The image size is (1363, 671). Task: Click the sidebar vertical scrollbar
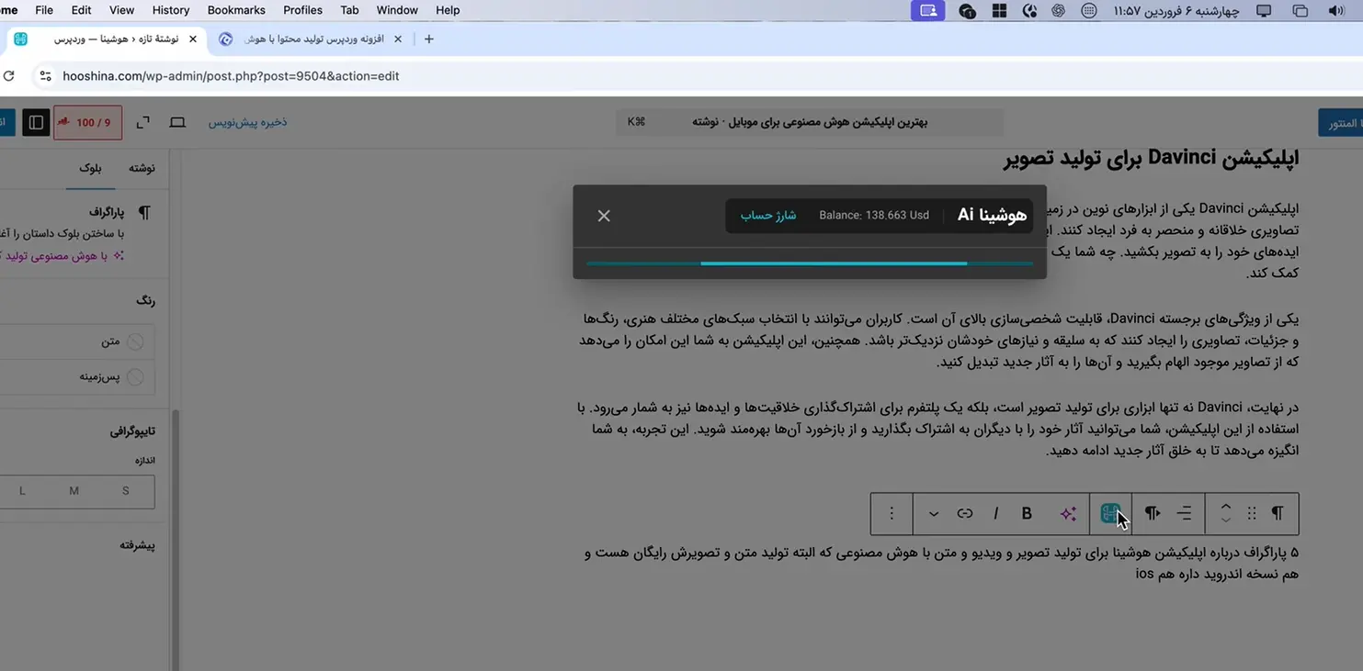175,539
